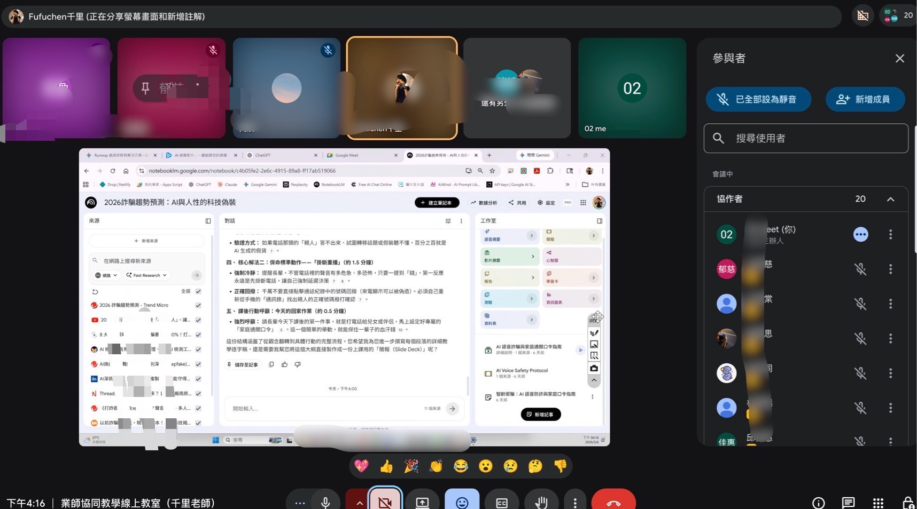The height and width of the screenshot is (509, 917).
Task: Open meeting details info icon
Action: tap(818, 503)
